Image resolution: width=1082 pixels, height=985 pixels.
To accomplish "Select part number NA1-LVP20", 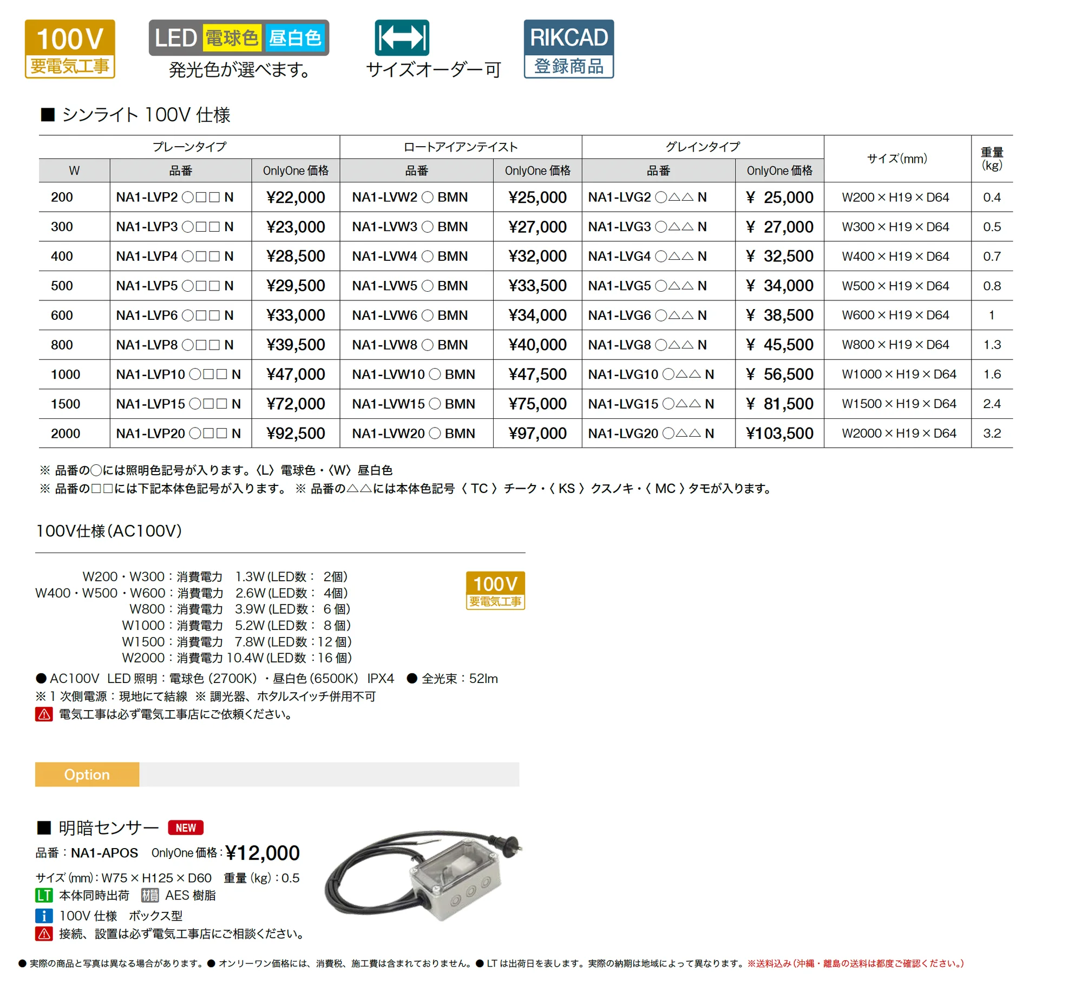I will coord(178,434).
